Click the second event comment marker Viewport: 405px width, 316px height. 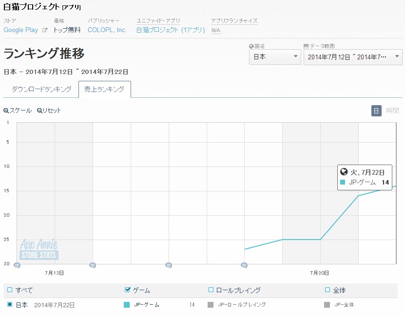[x=93, y=265]
